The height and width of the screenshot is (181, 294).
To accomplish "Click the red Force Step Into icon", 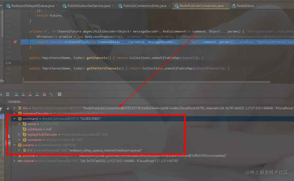I will point(30,94).
